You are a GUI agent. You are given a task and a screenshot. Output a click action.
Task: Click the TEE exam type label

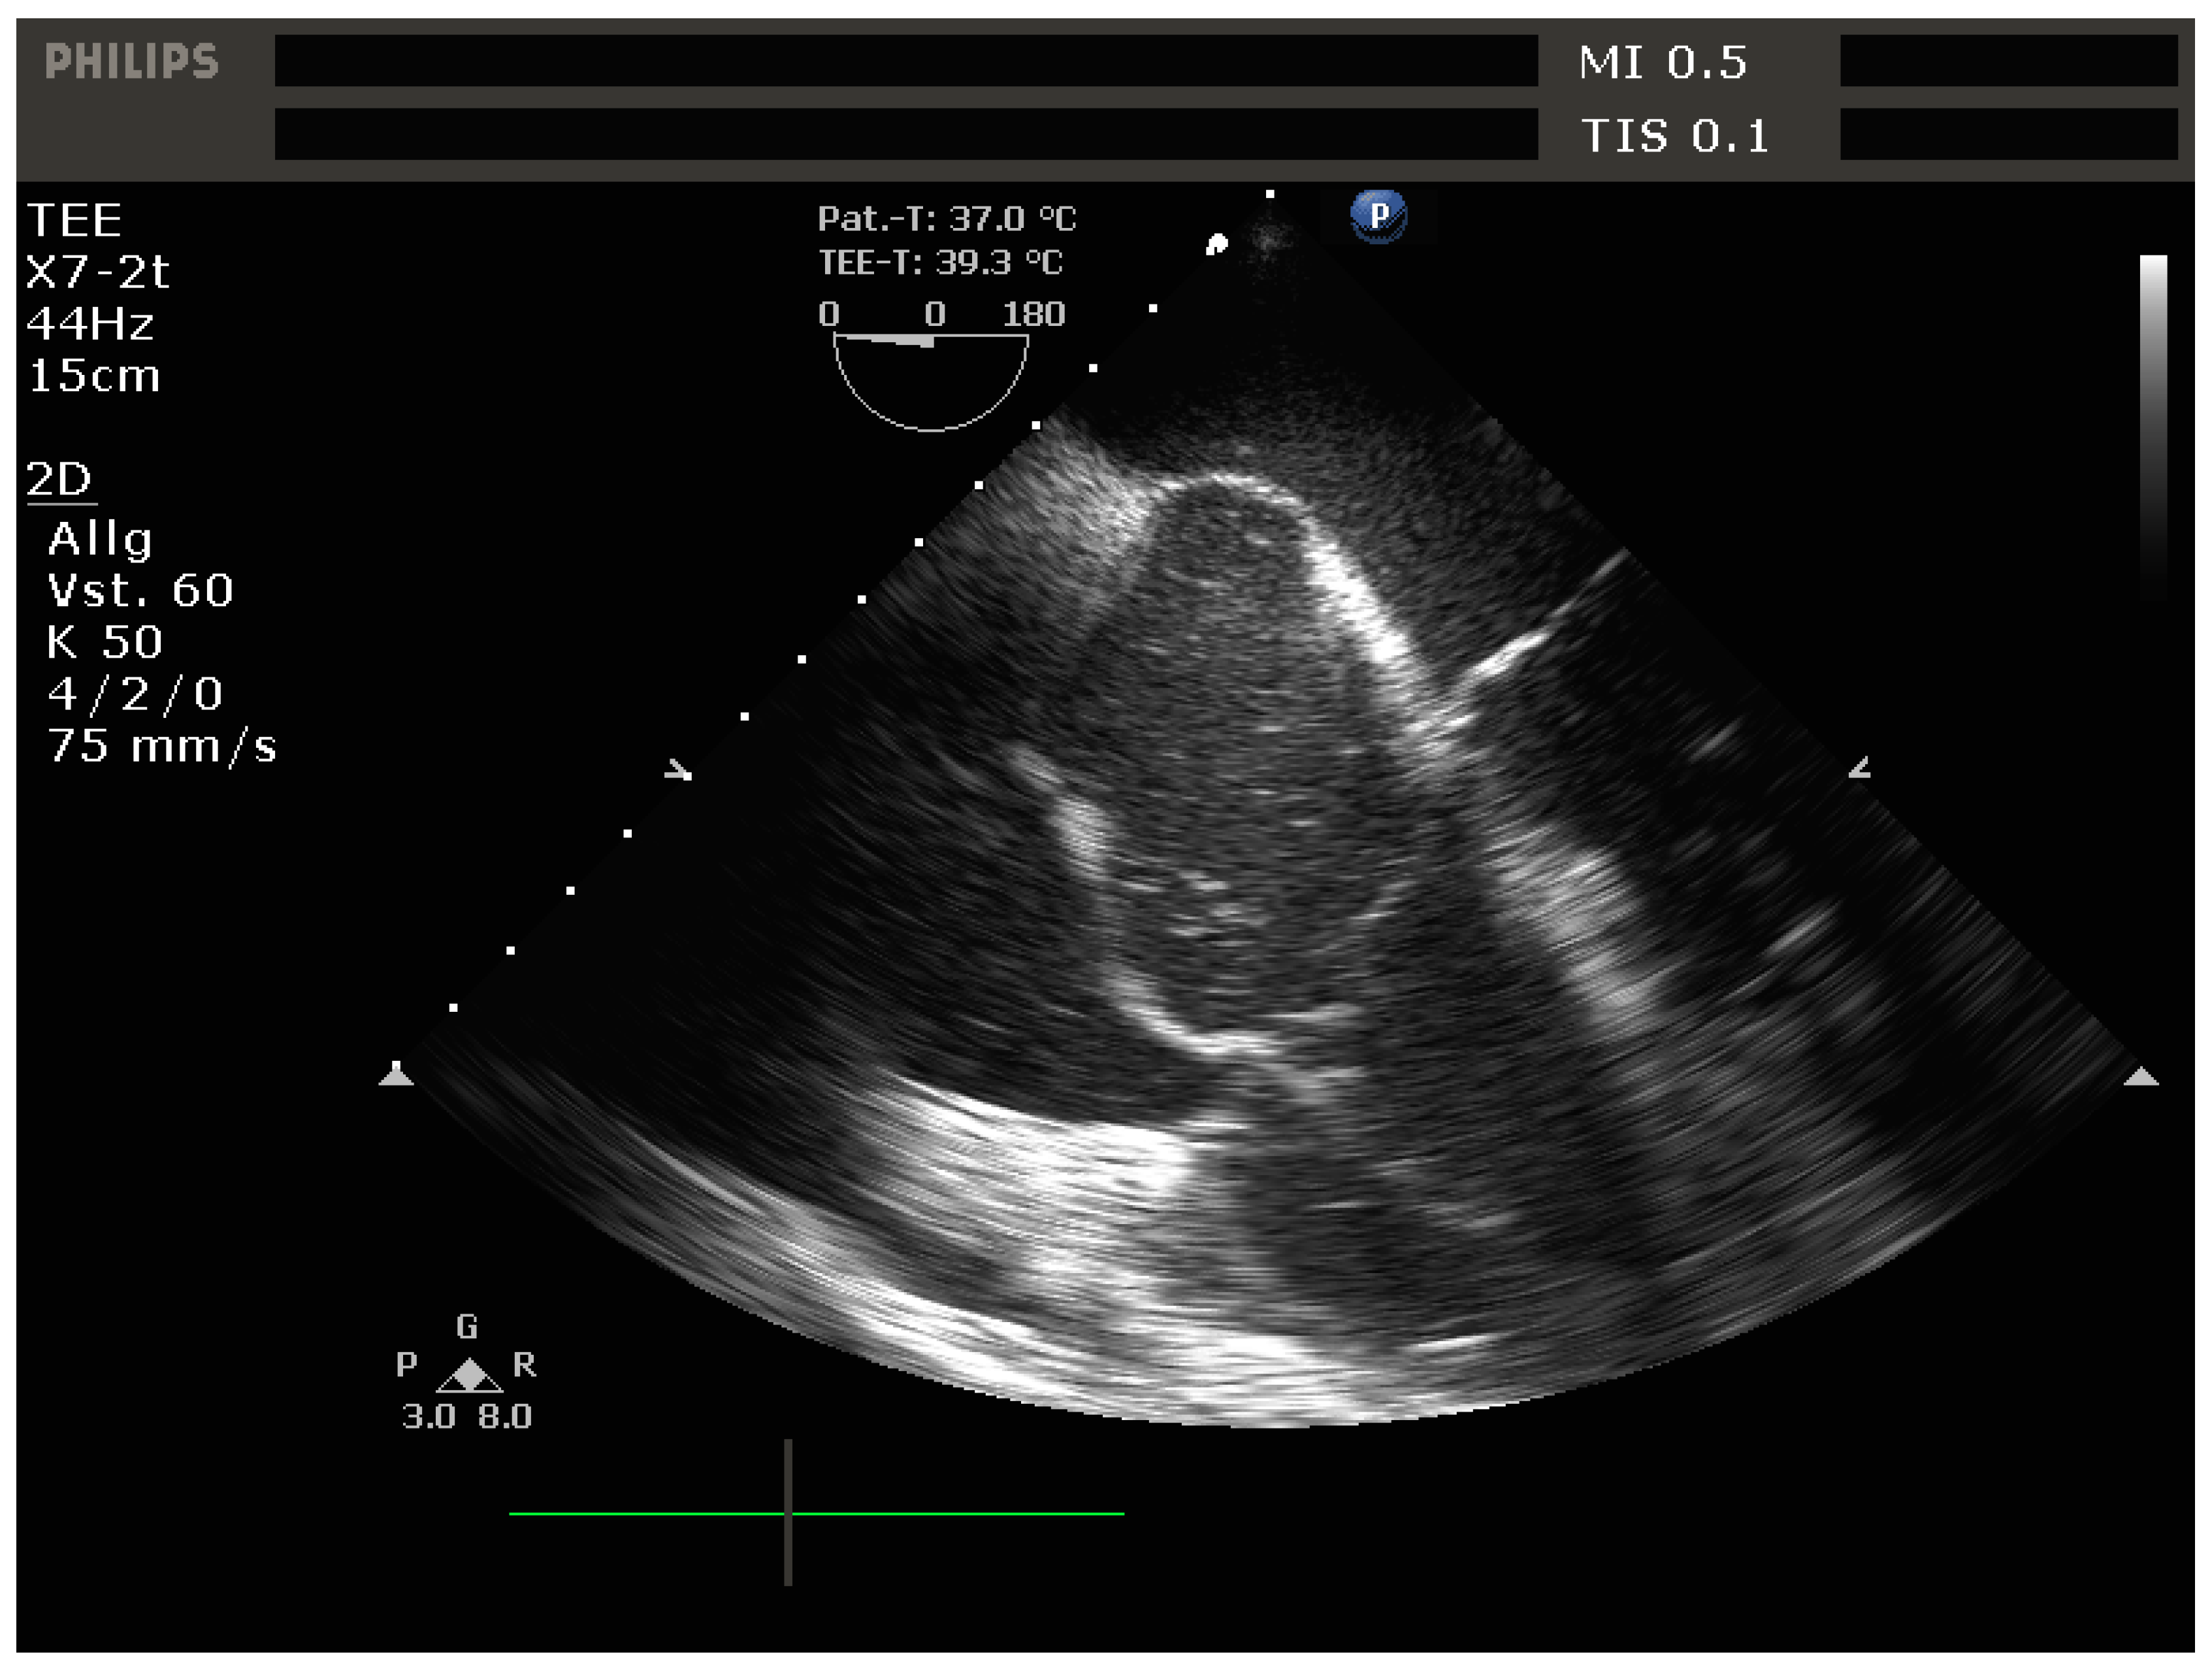click(x=74, y=220)
